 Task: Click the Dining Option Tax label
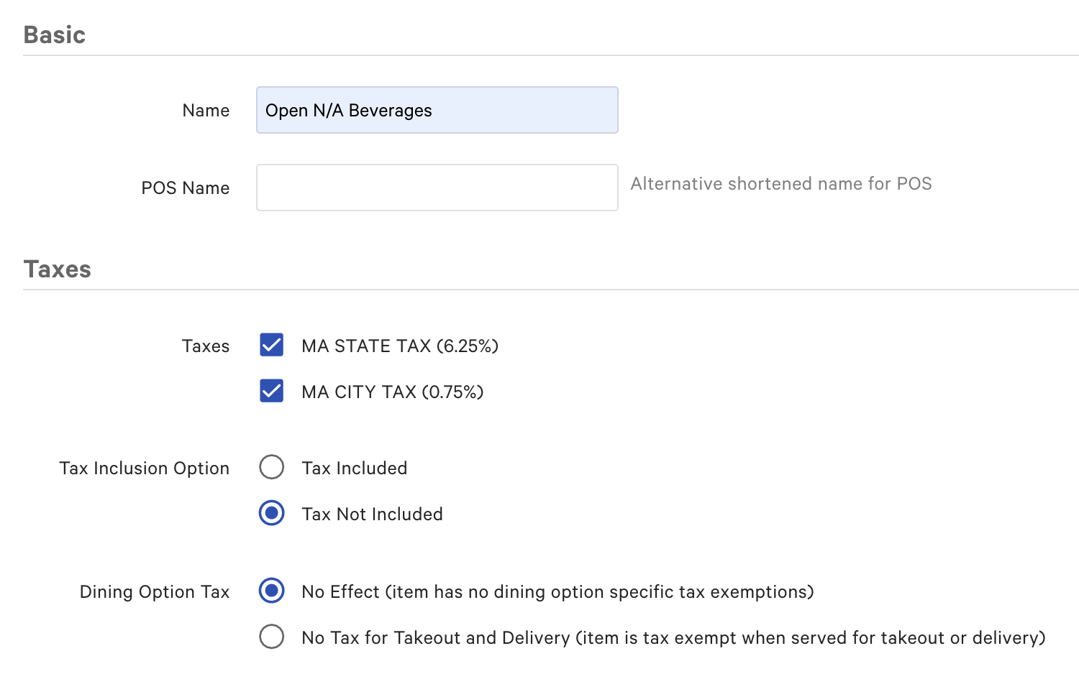tap(154, 591)
